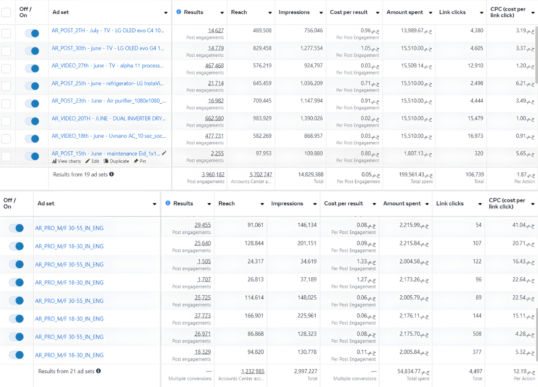This screenshot has width=538, height=387.
Task: Tick the select-all checkbox in upper table header
Action: (x=6, y=12)
